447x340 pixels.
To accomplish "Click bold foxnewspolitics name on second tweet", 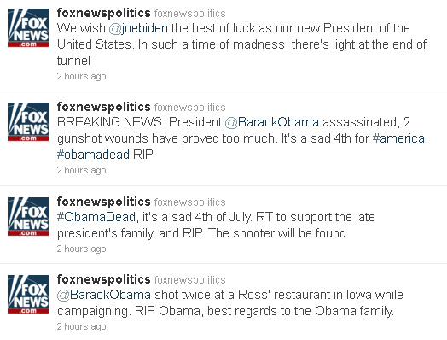I will click(103, 107).
